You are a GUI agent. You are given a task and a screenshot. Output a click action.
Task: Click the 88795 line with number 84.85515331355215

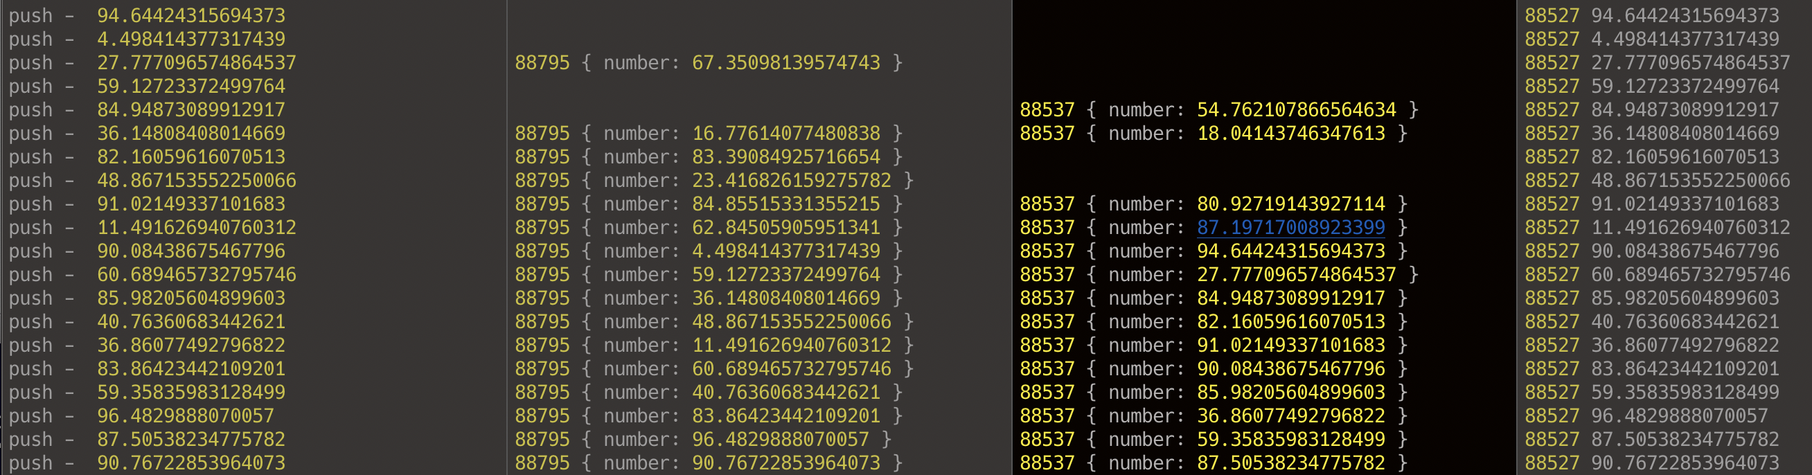click(709, 204)
